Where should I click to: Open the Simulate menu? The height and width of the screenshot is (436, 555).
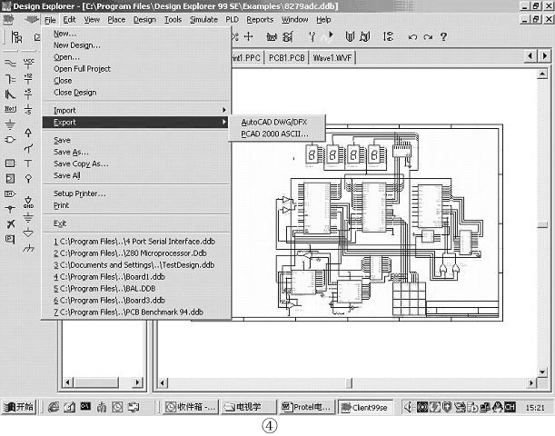click(203, 19)
